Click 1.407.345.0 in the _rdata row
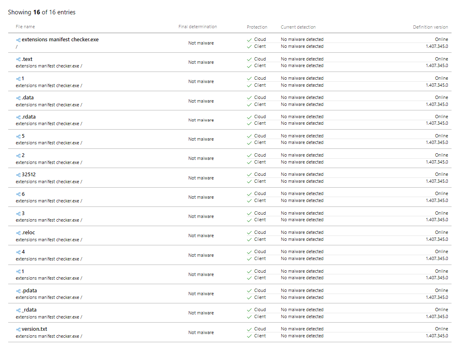Screen dimensions: 463x350 (437, 316)
